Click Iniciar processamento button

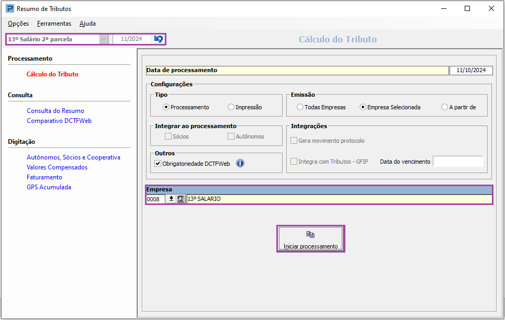click(310, 239)
